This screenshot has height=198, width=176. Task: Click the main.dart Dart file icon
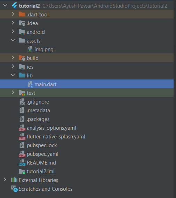click(30, 84)
